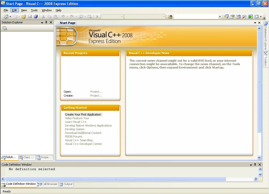This screenshot has height=194, width=269.
Task: Click Start Page vertical scrollbar down arrow
Action: click(259, 158)
